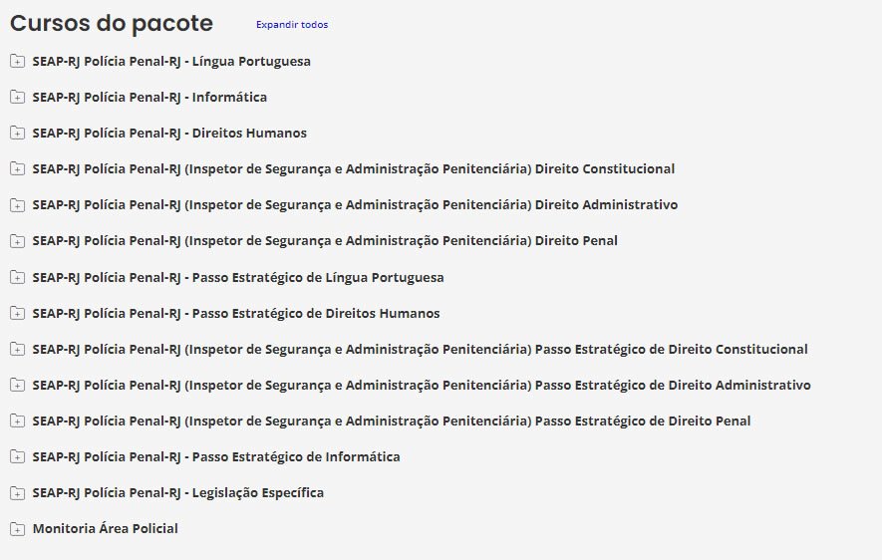The width and height of the screenshot is (882, 560).
Task: Click the folder icon beside Direito Constitucional course
Action: coord(17,169)
